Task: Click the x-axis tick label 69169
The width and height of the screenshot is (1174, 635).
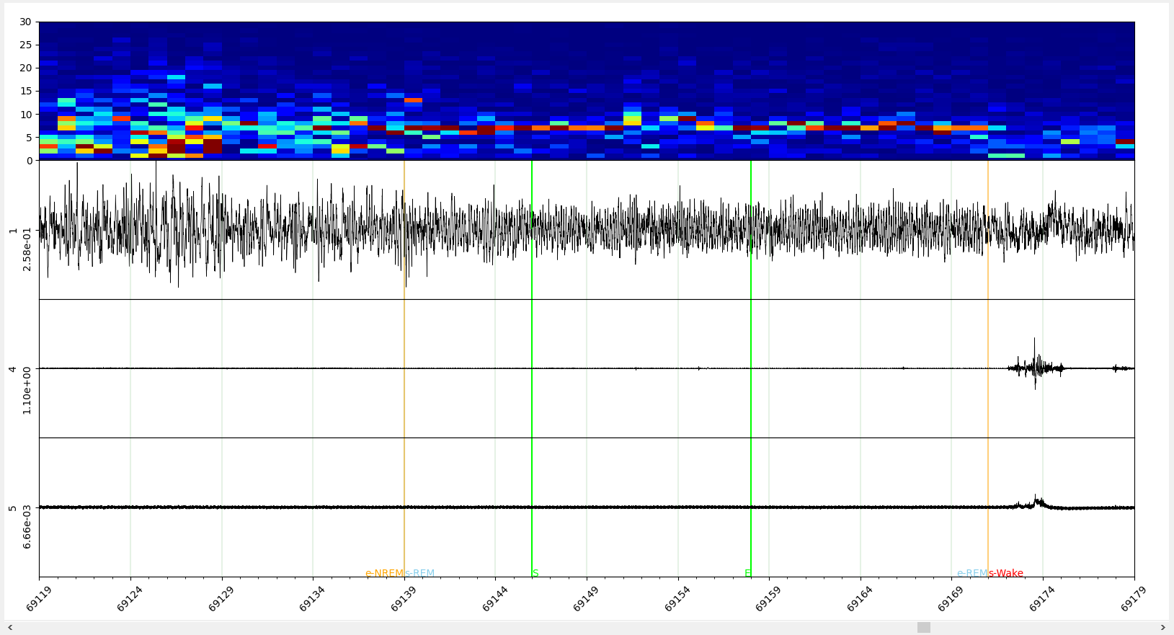Action: coord(951,598)
